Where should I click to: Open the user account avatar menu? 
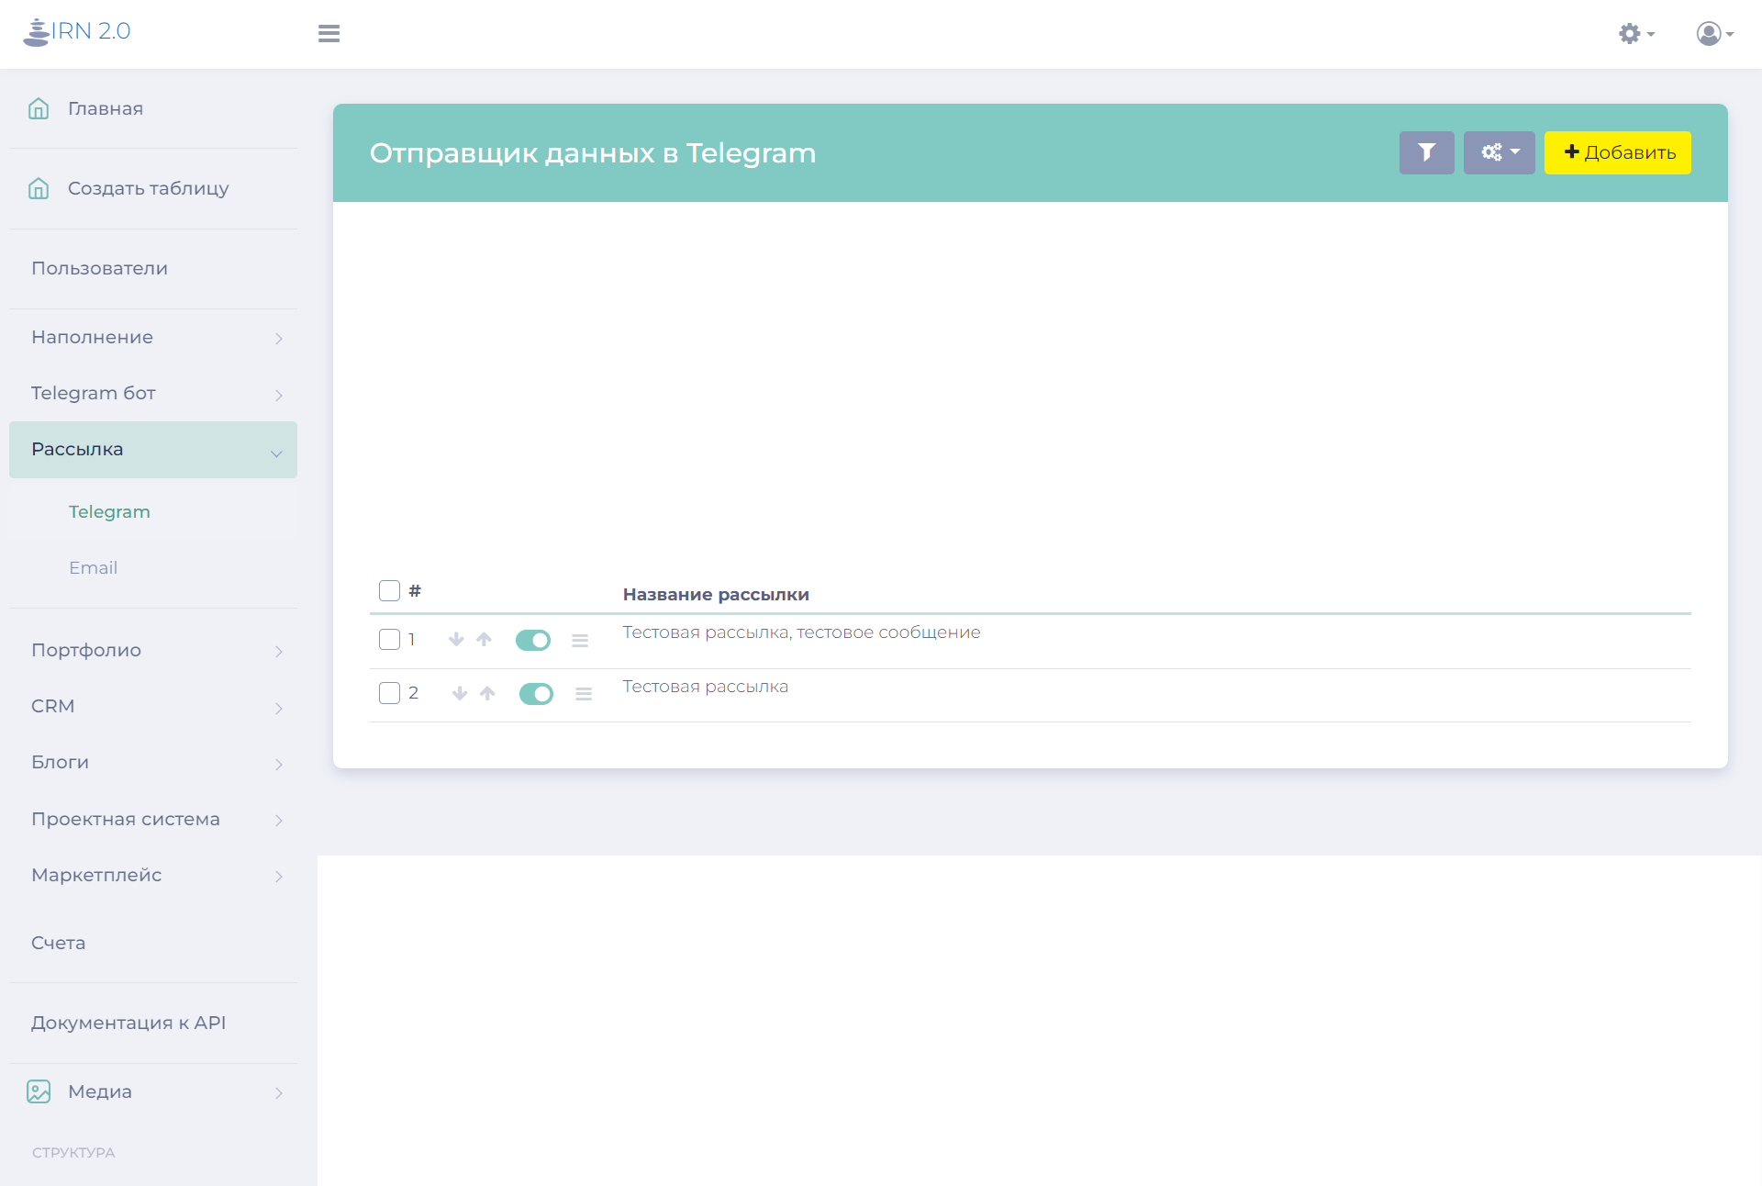click(x=1714, y=34)
